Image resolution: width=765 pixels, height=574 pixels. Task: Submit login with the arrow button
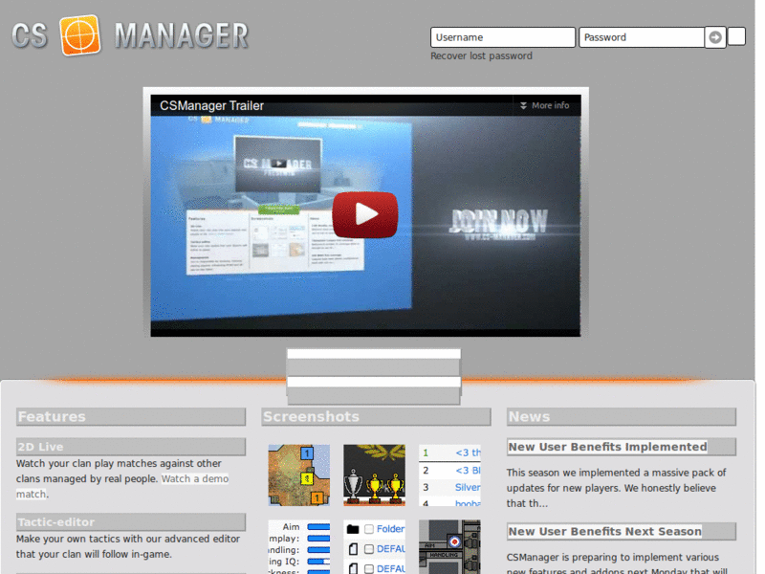pyautogui.click(x=715, y=37)
